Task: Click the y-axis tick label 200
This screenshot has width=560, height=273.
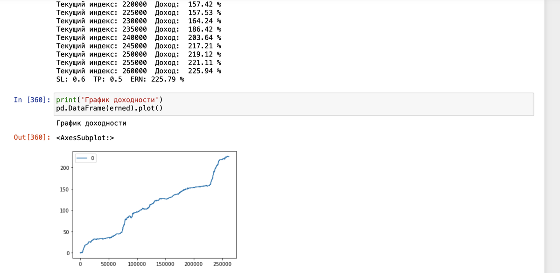Action: point(64,168)
